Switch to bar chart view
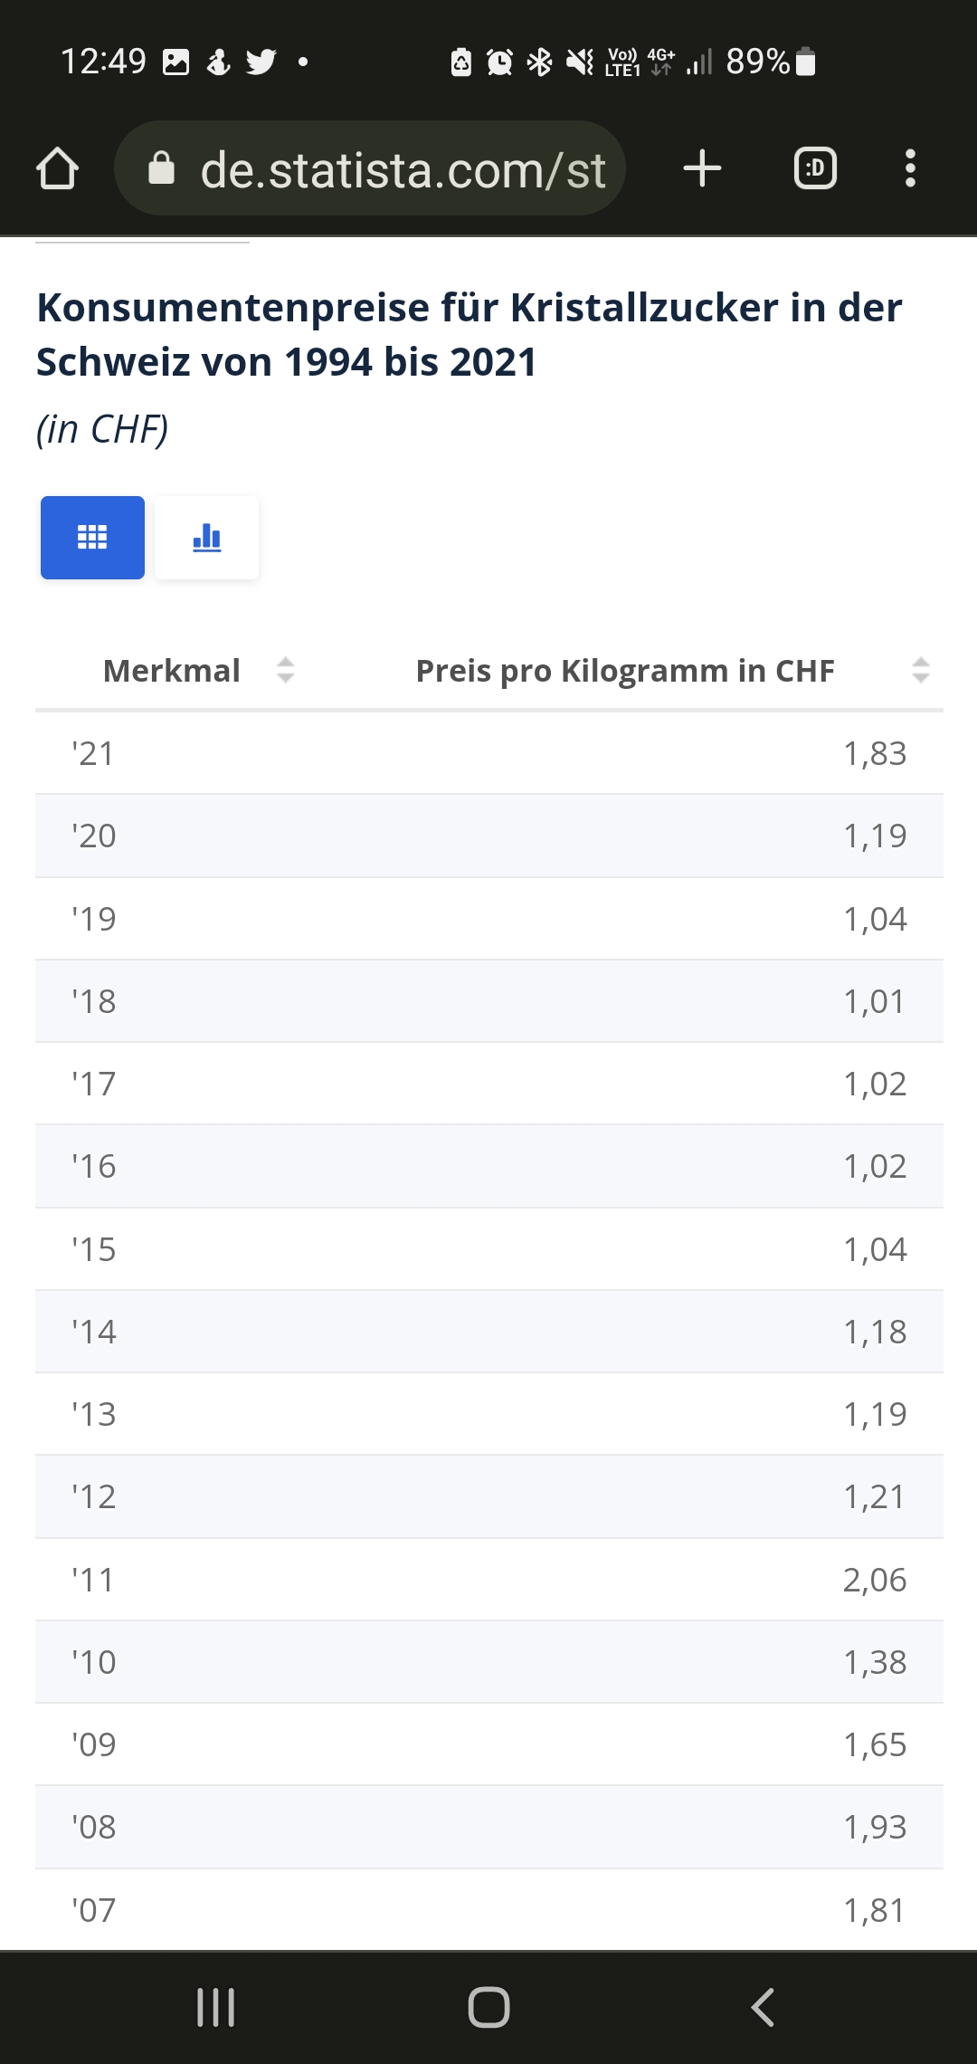The width and height of the screenshot is (977, 2064). tap(206, 538)
